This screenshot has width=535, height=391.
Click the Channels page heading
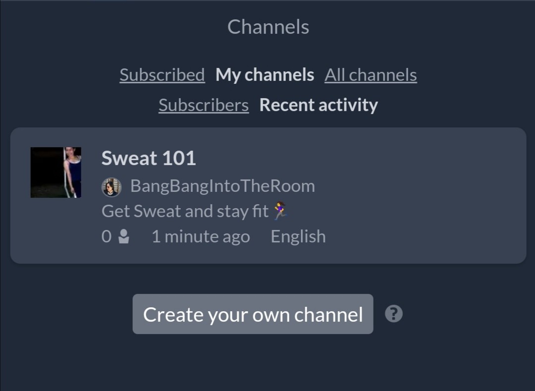pyautogui.click(x=268, y=27)
